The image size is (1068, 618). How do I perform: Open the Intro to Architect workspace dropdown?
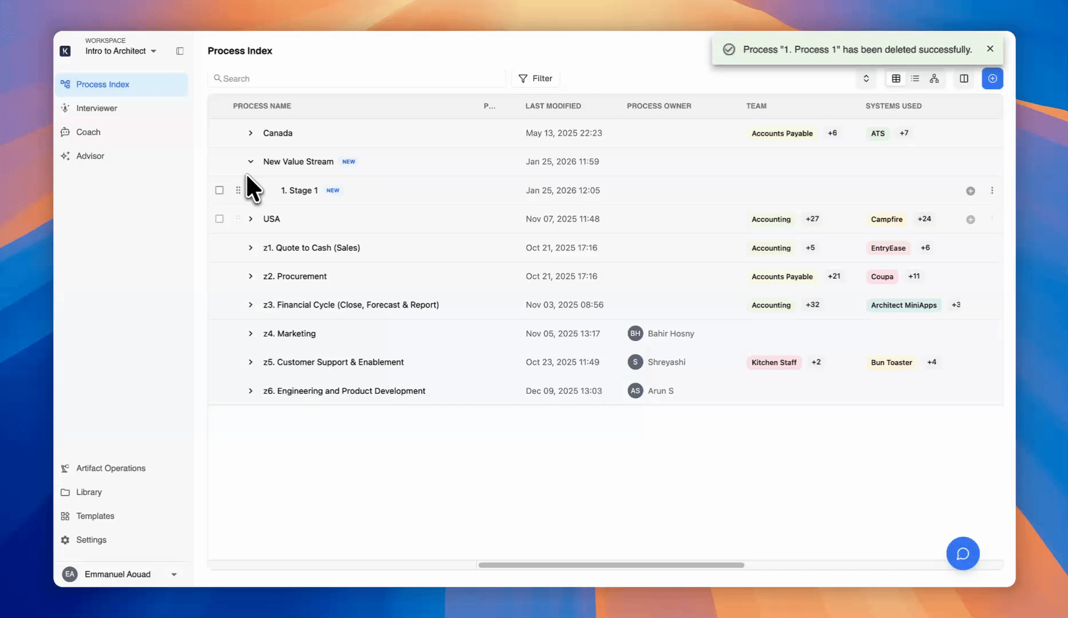(121, 51)
